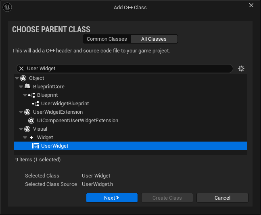Collapse the Object tree node
This screenshot has width=261, height=215.
click(17, 78)
